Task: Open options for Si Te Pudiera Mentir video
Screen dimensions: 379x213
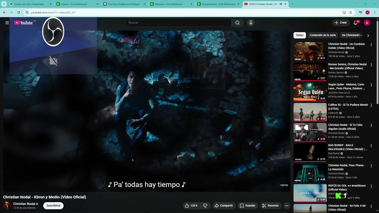Action: pyautogui.click(x=371, y=105)
